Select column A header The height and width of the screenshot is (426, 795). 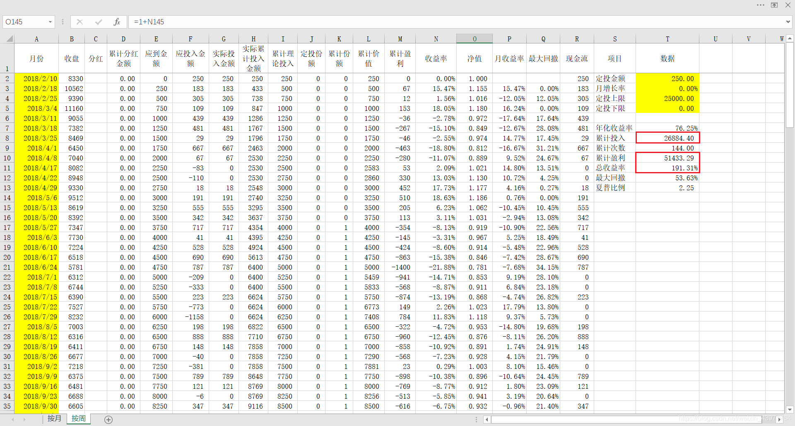[x=36, y=39]
